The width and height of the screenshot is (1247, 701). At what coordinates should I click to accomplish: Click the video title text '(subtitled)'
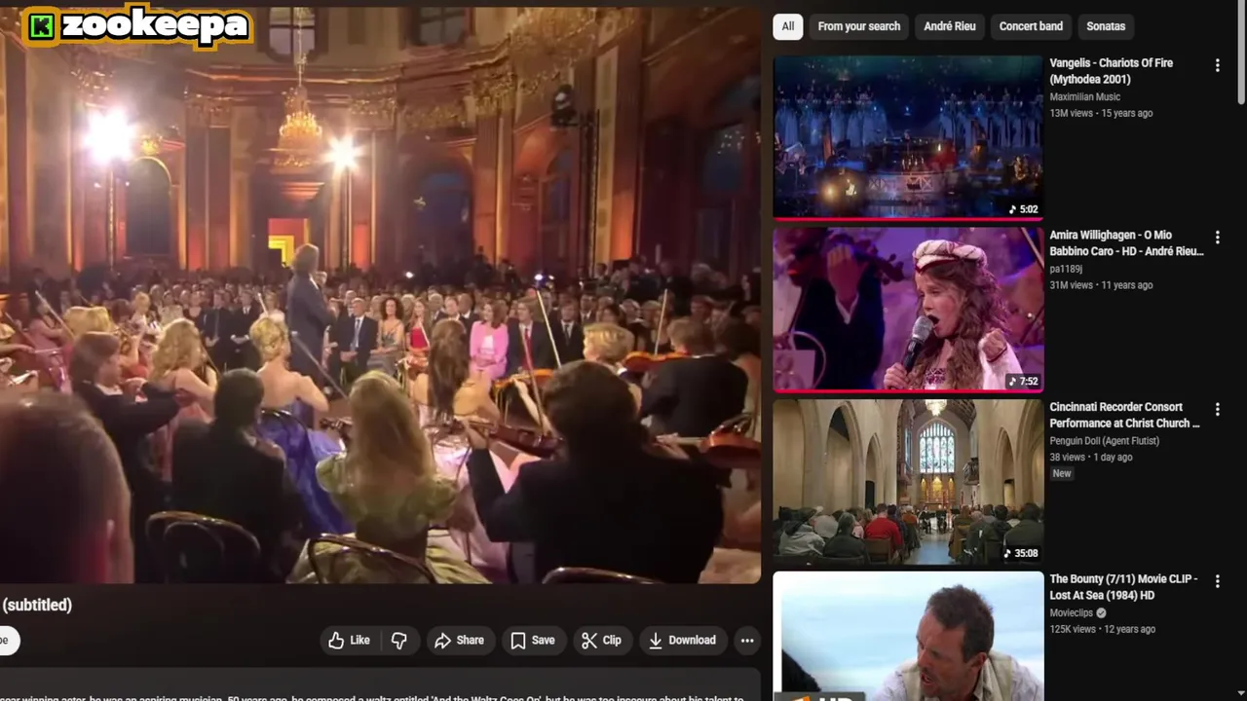[x=37, y=605]
